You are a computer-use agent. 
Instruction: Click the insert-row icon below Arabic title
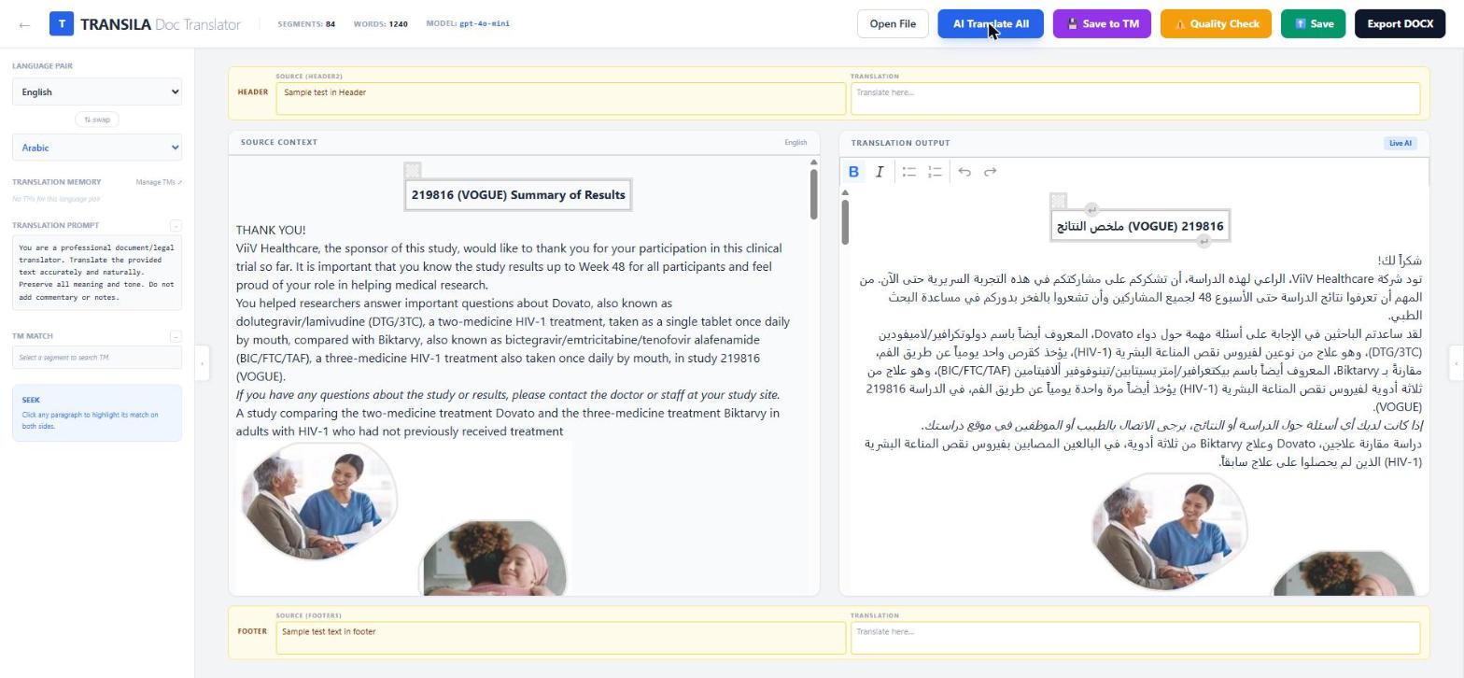1204,242
